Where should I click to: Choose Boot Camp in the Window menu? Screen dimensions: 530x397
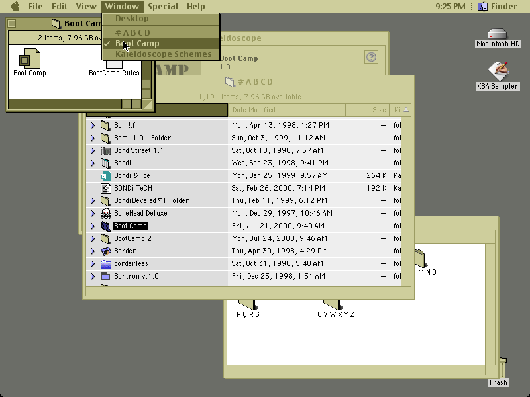pyautogui.click(x=161, y=44)
